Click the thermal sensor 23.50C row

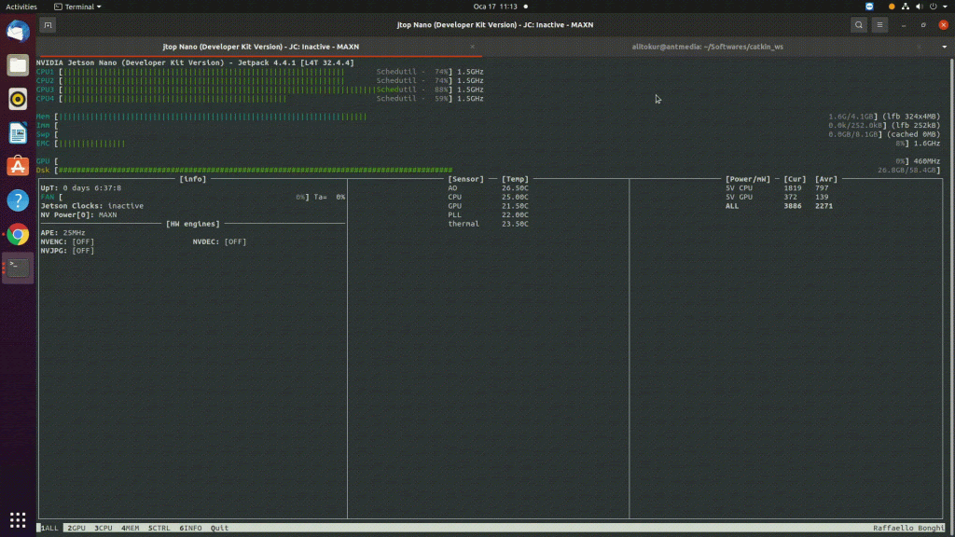point(488,224)
